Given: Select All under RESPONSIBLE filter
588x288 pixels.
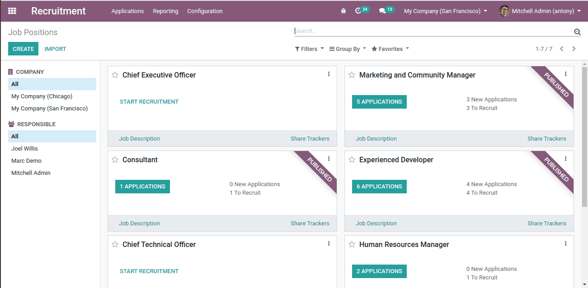Looking at the screenshot, I should (52, 137).
